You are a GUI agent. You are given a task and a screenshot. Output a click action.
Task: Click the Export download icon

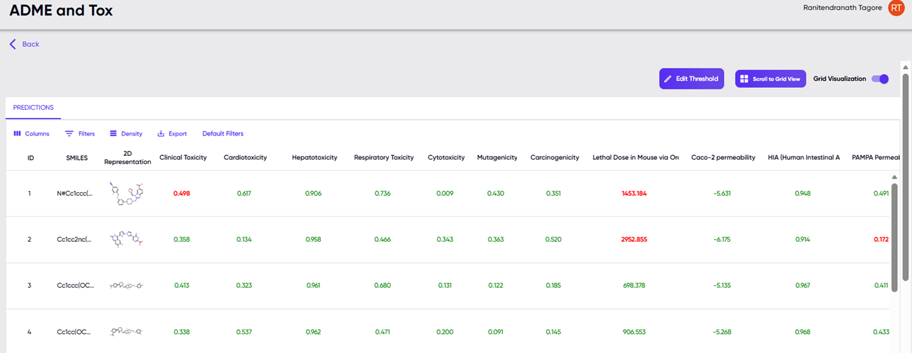(x=161, y=133)
